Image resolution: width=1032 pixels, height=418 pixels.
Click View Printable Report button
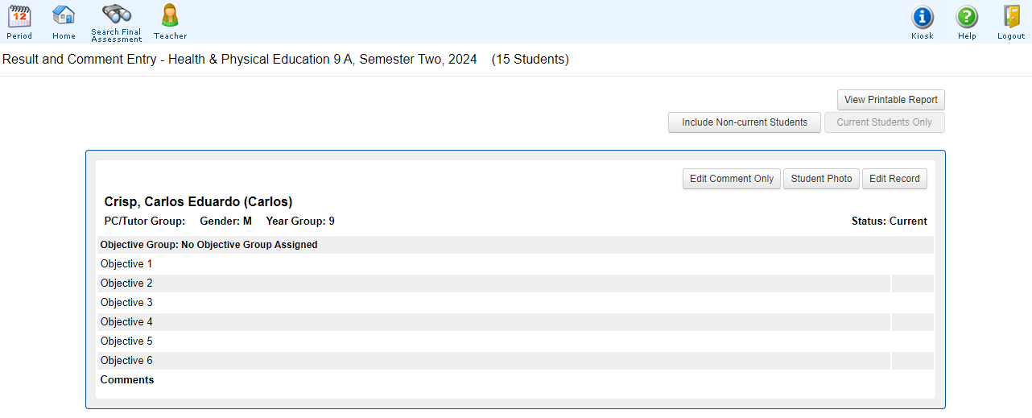(890, 100)
